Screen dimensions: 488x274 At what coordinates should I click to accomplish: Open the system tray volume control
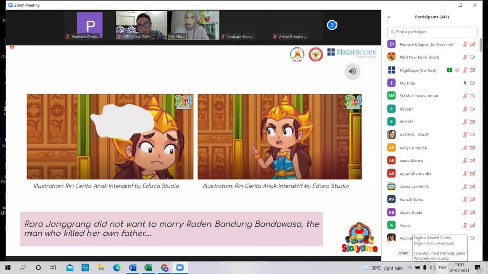(432, 268)
